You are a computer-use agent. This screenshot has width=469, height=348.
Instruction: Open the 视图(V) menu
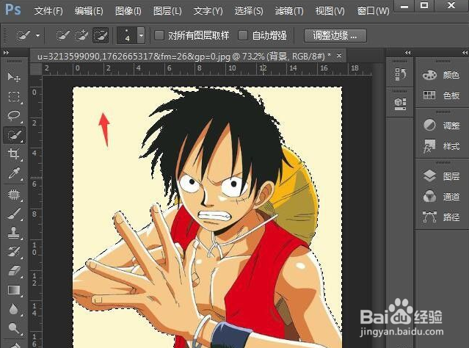pyautogui.click(x=330, y=11)
